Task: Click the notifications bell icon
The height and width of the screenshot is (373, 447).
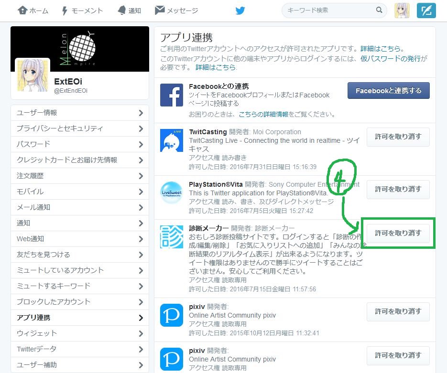Action: [x=122, y=11]
